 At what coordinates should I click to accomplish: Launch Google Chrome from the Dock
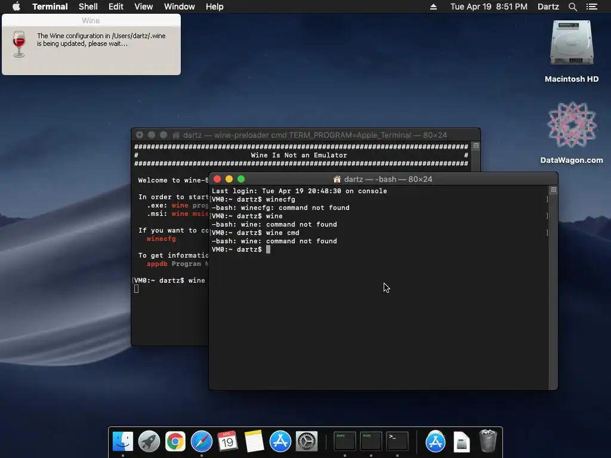point(175,442)
